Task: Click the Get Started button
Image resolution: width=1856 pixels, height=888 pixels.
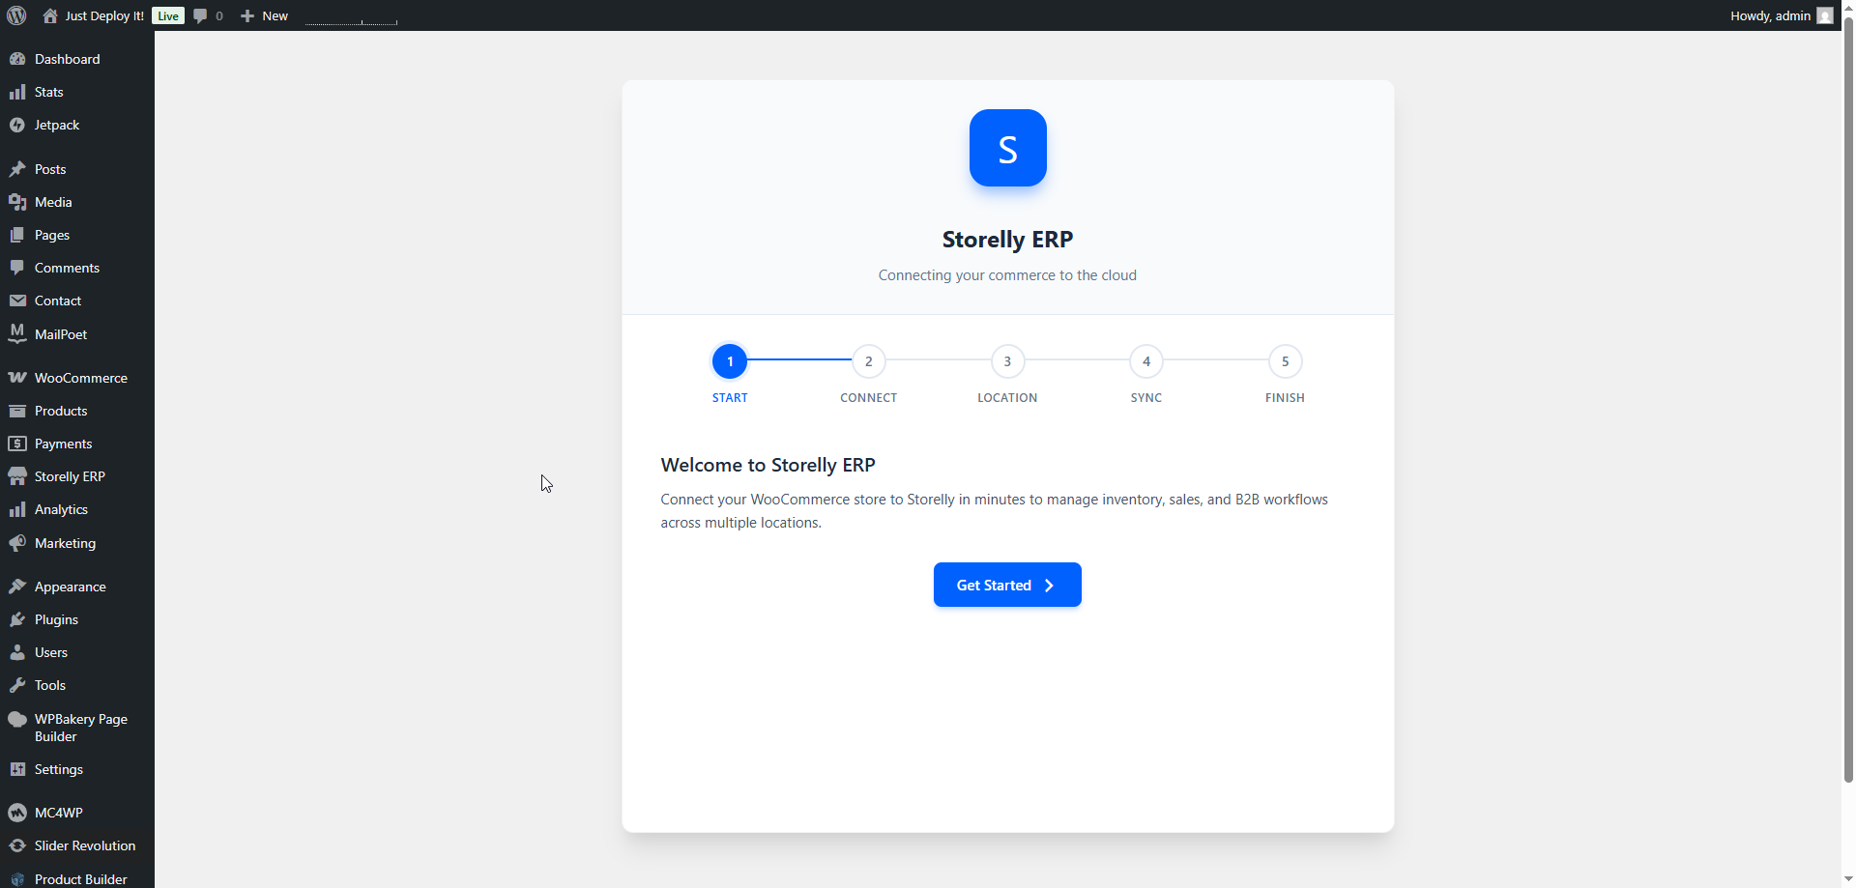Action: click(1007, 585)
